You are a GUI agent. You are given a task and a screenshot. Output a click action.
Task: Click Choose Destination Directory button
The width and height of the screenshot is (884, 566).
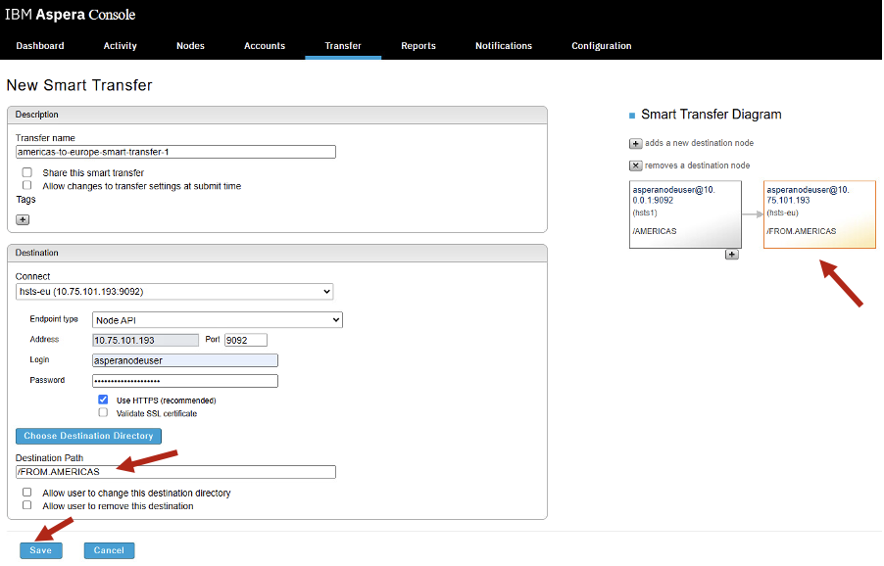click(x=88, y=436)
